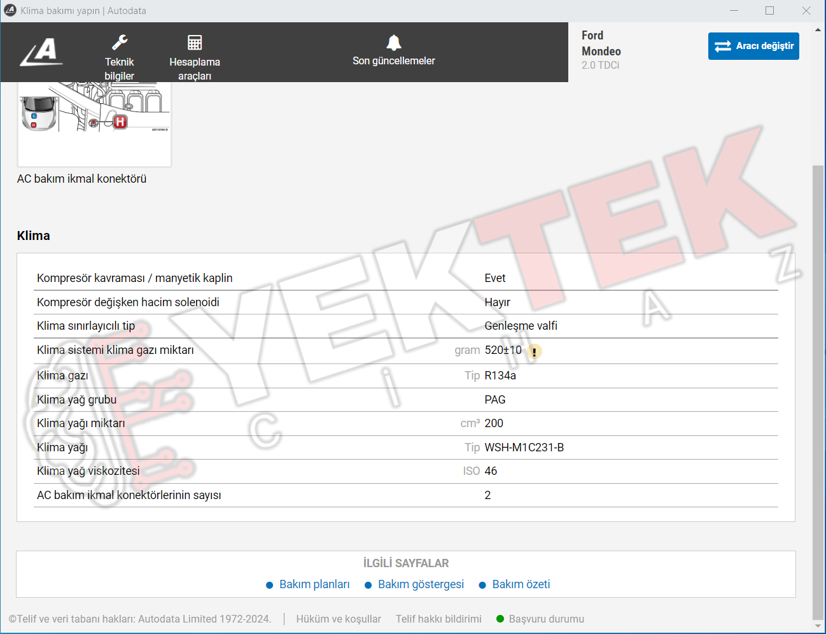826x634 pixels.
Task: Minimize the Autodata window
Action: (x=734, y=11)
